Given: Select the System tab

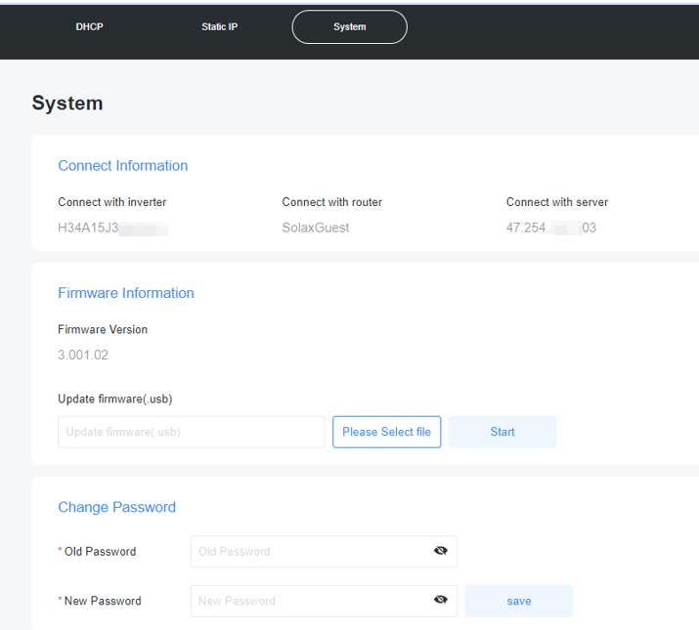Looking at the screenshot, I should (349, 27).
